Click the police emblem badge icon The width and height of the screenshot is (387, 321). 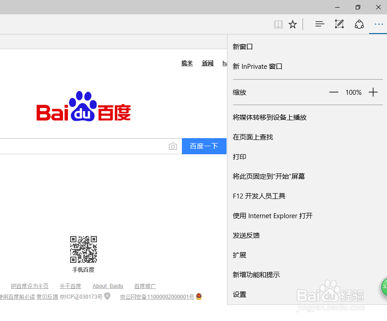[x=199, y=296]
